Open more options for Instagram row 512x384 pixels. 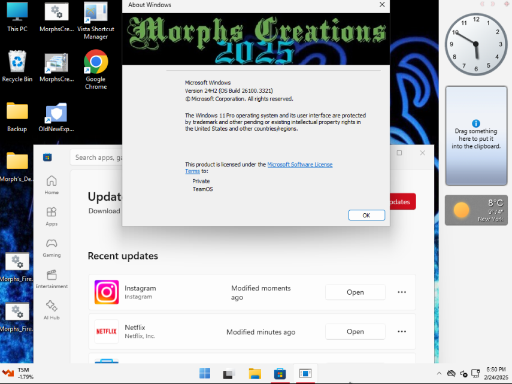tap(402, 292)
